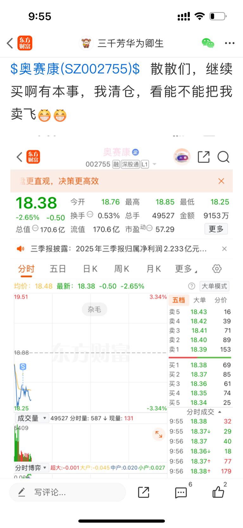Select the 大单 tab
The width and height of the screenshot is (243, 528).
pyautogui.click(x=200, y=300)
